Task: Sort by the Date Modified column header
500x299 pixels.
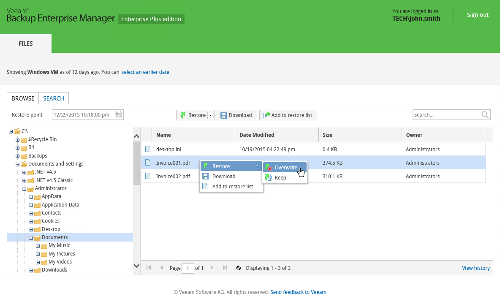Action: 277,135
